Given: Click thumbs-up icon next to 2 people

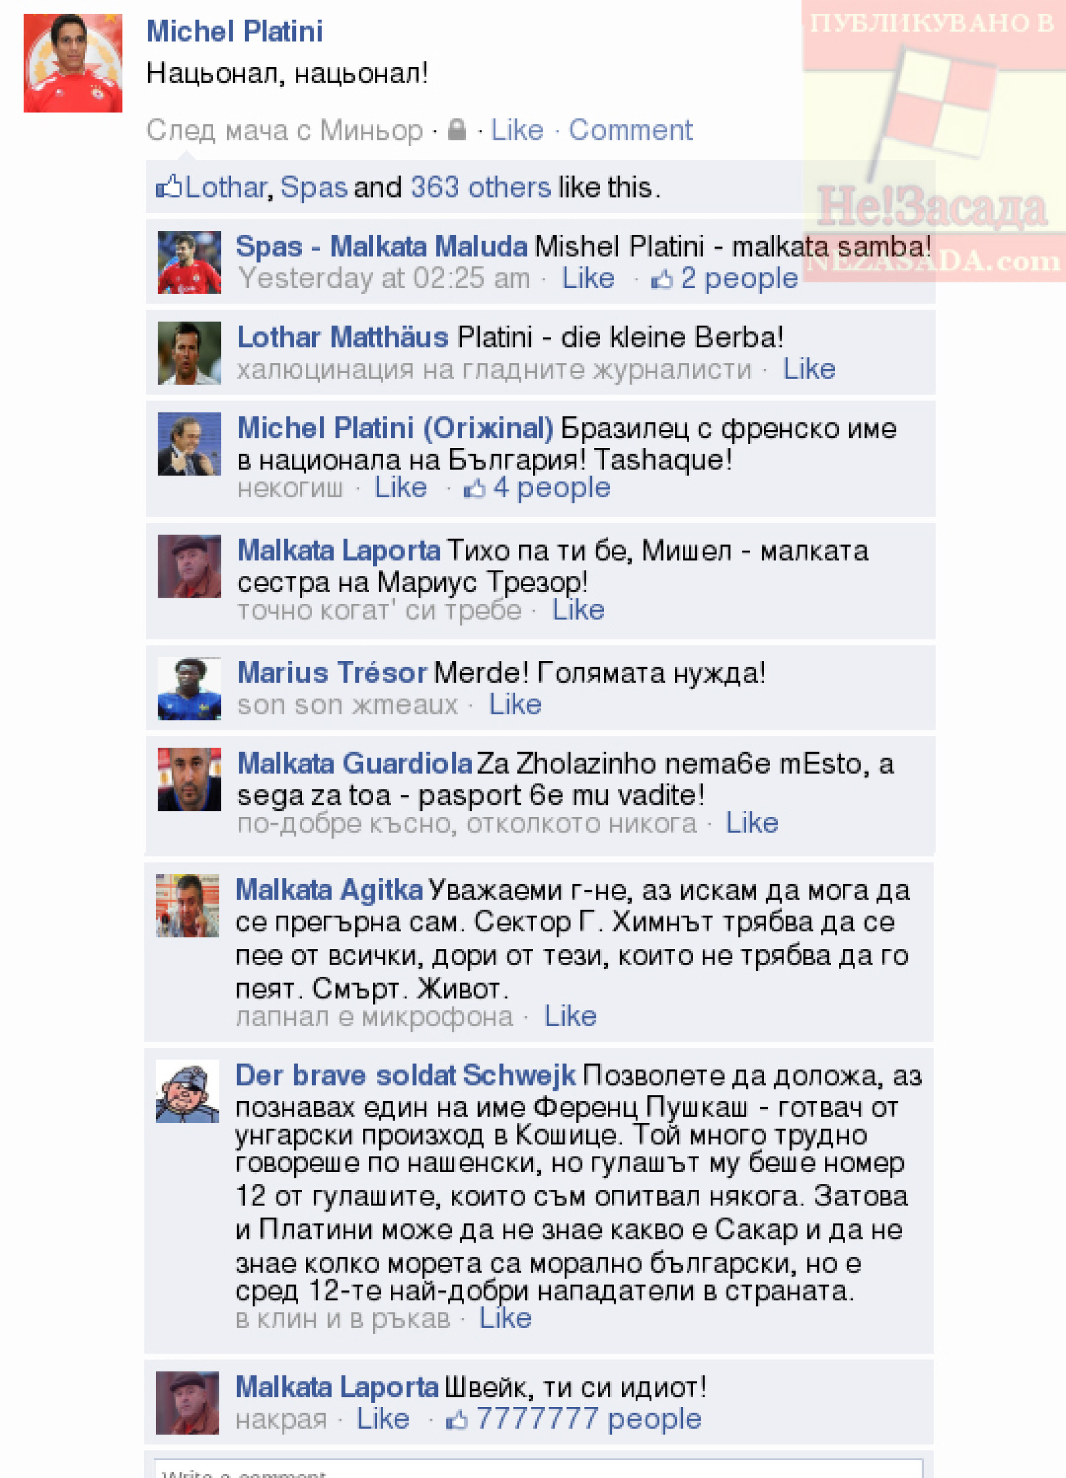Looking at the screenshot, I should (662, 280).
